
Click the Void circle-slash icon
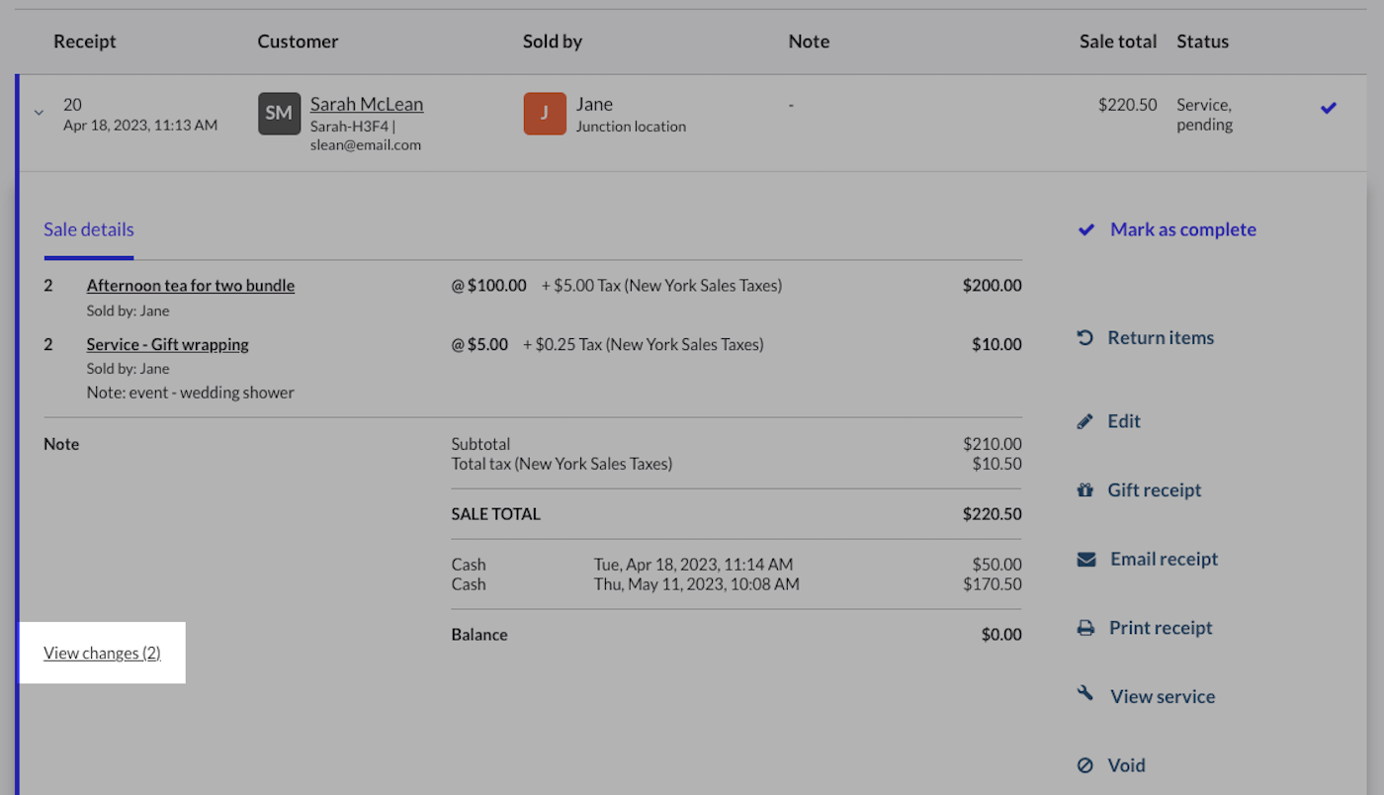[x=1085, y=765]
